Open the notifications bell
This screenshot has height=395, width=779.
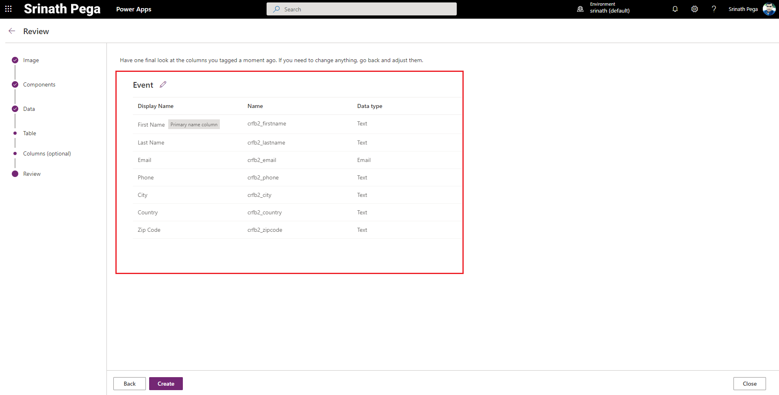pos(675,9)
